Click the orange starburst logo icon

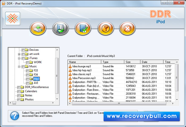click(x=12, y=19)
